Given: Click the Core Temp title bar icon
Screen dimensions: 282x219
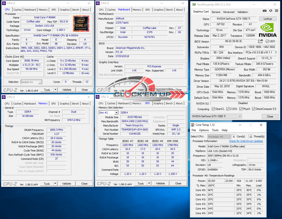Looking at the screenshot, I should 194,125.
